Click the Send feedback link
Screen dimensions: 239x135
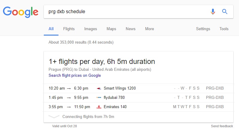222,126
